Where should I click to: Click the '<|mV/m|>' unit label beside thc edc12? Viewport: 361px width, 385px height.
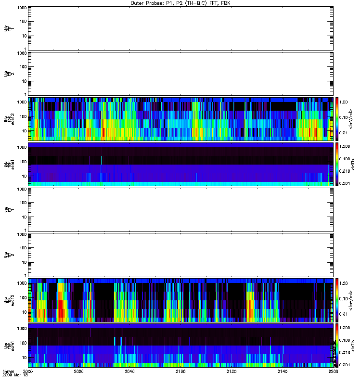pyautogui.click(x=351, y=300)
